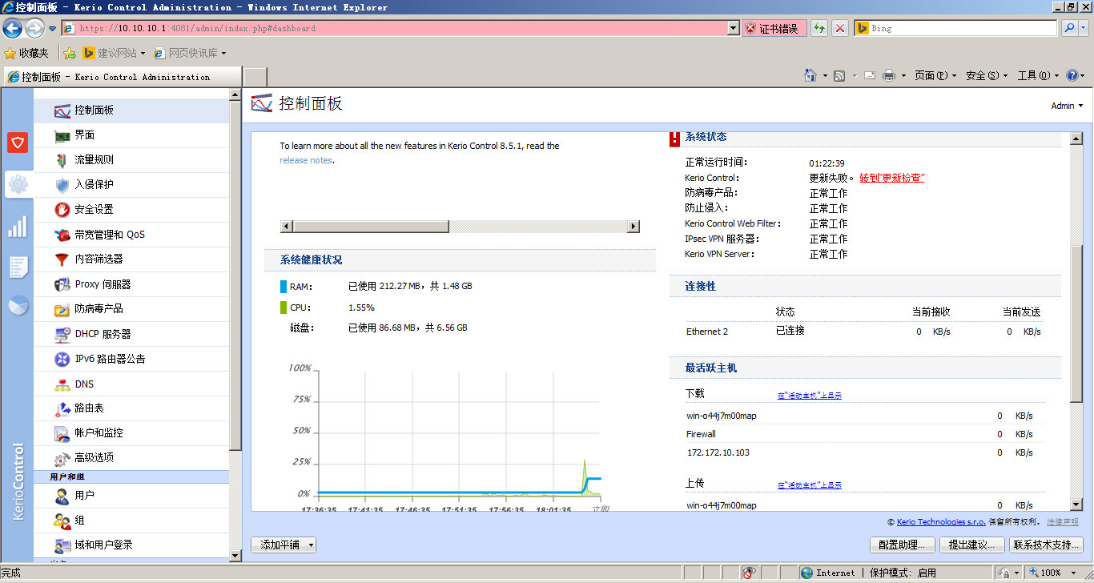Click IE stop loading X button

[840, 28]
